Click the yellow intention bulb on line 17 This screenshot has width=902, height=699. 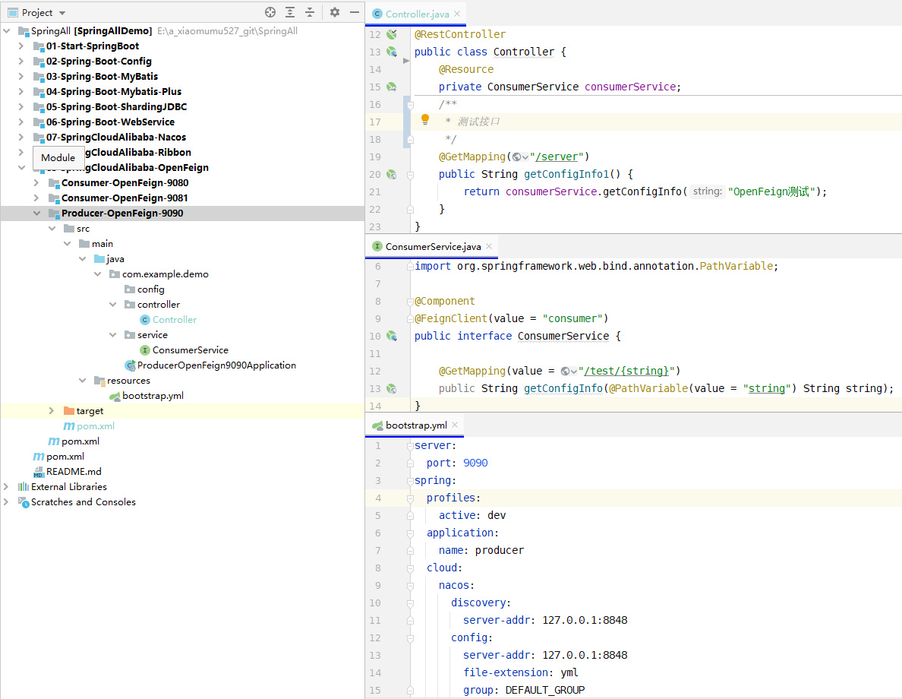[425, 120]
